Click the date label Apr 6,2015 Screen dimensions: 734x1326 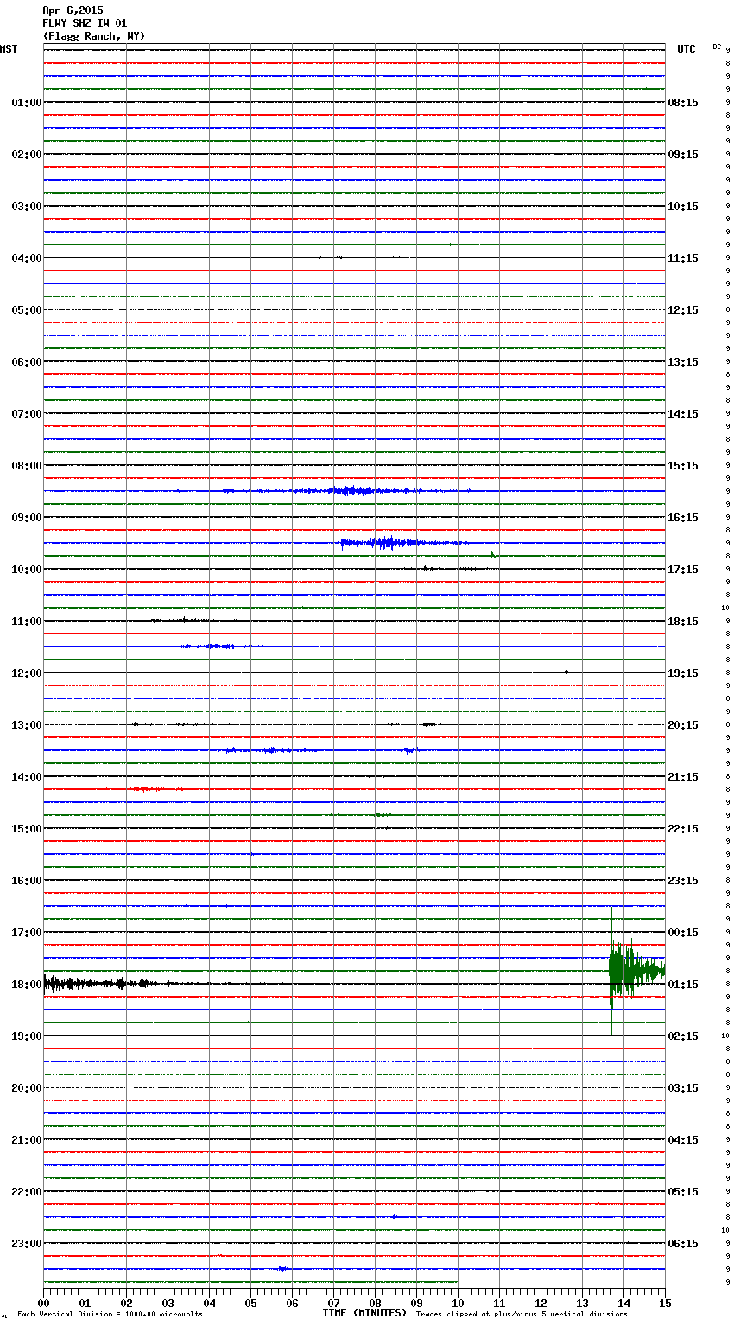coord(73,10)
